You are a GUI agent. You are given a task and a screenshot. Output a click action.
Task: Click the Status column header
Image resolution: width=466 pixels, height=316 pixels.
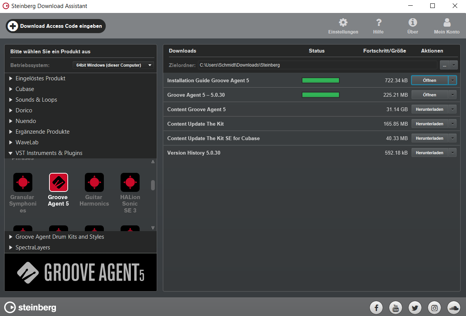[x=317, y=51]
